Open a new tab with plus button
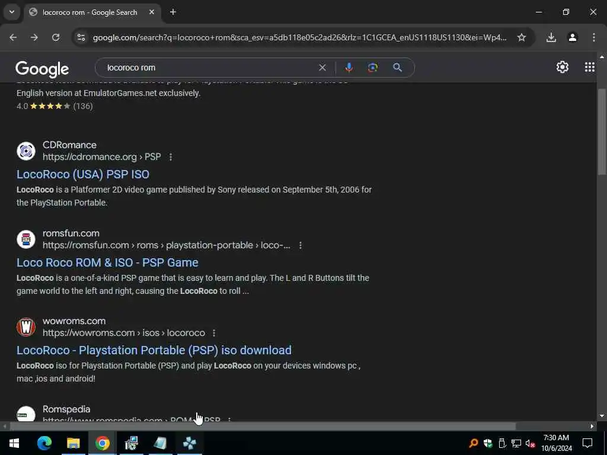Screen dimensions: 607x455 (x=173, y=12)
